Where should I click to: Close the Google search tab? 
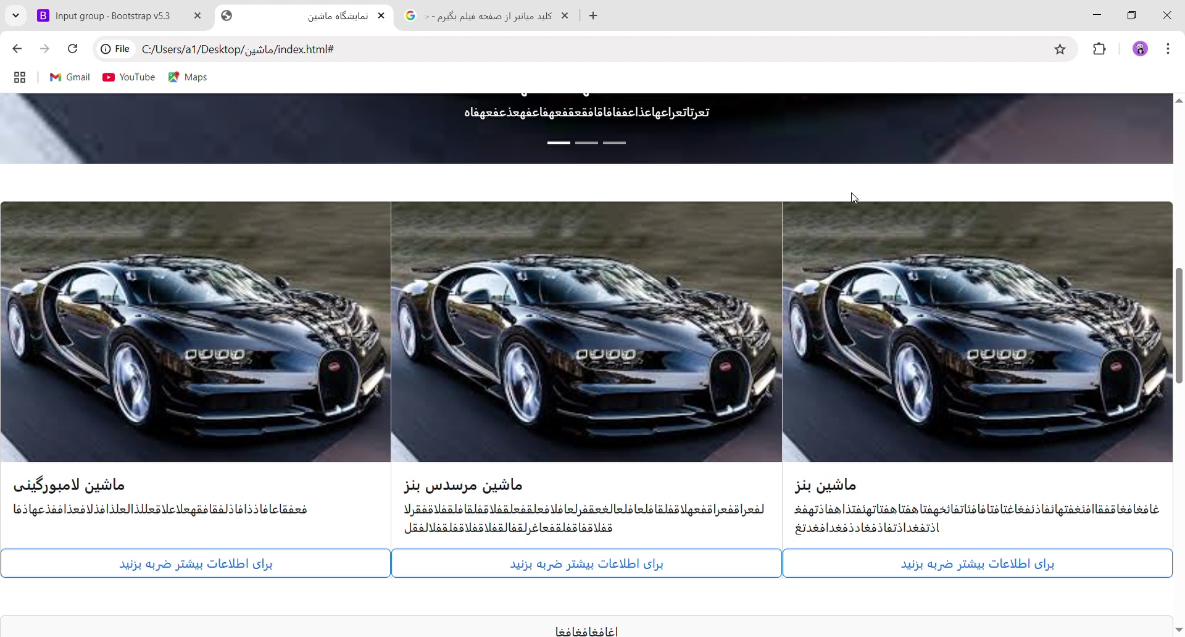[x=565, y=16]
